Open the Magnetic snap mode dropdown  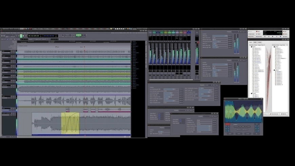tap(32, 39)
